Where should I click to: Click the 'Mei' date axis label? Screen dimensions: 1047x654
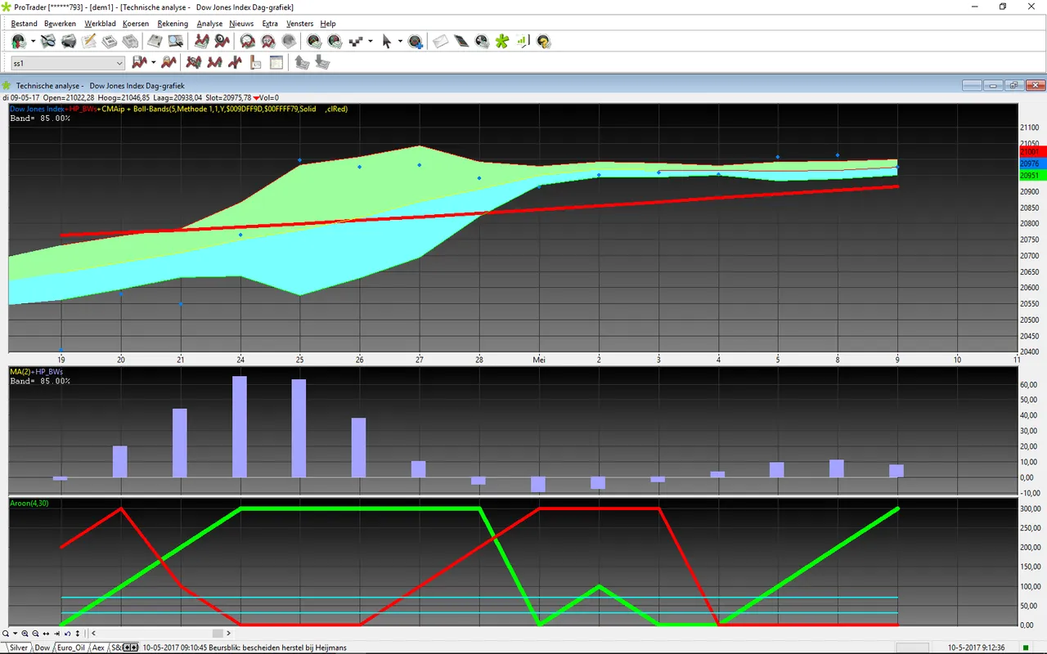click(x=539, y=359)
